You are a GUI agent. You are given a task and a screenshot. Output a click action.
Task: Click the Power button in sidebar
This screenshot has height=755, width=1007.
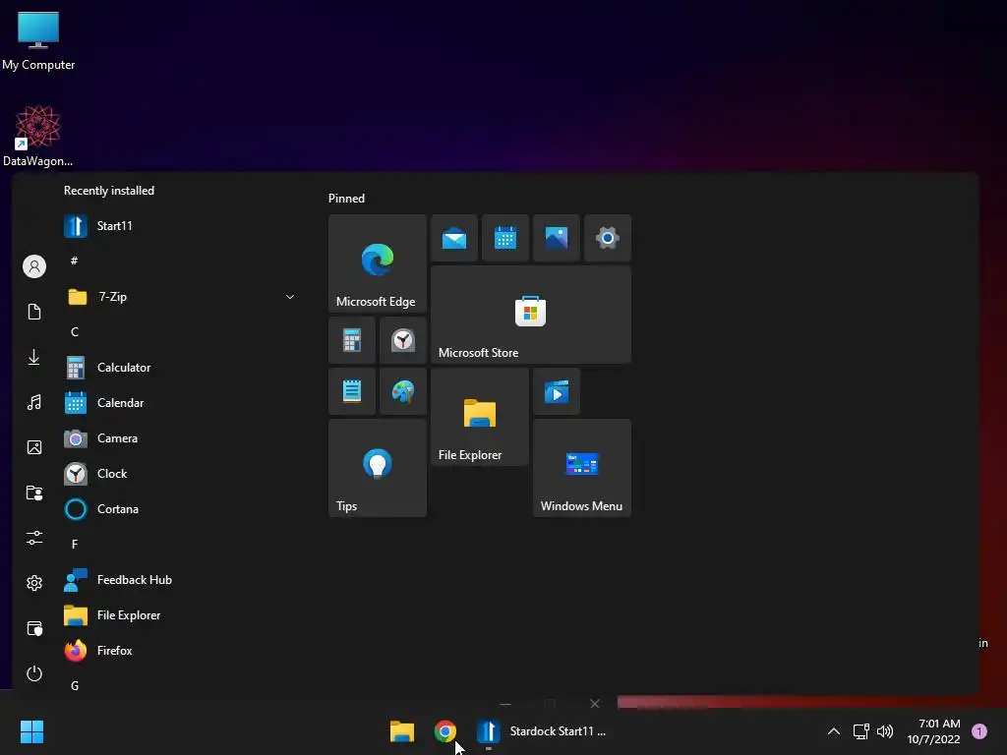tap(34, 673)
